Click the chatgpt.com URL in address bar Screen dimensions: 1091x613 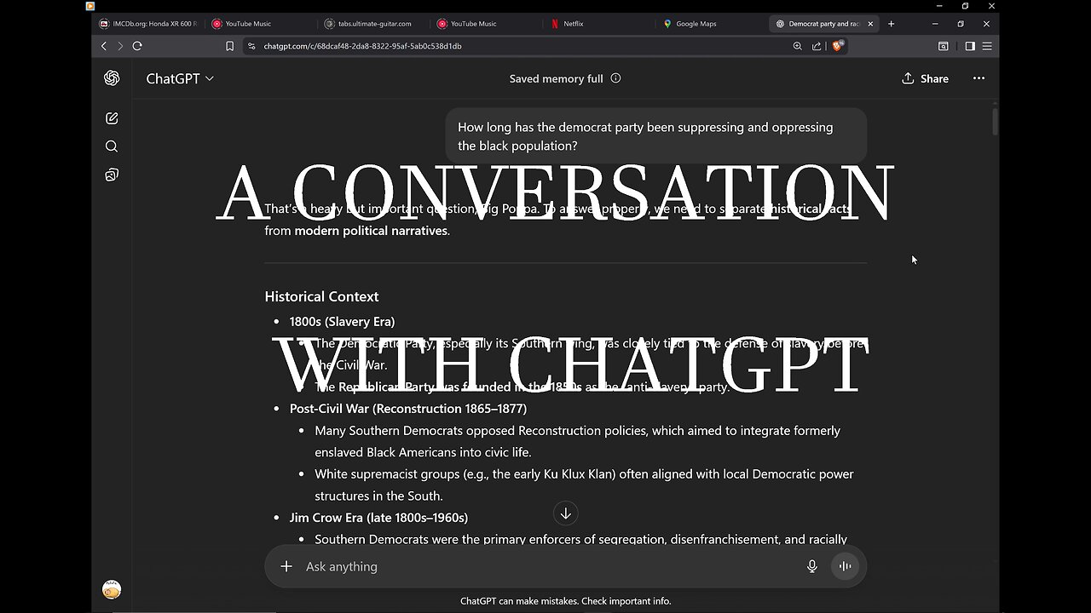point(362,46)
